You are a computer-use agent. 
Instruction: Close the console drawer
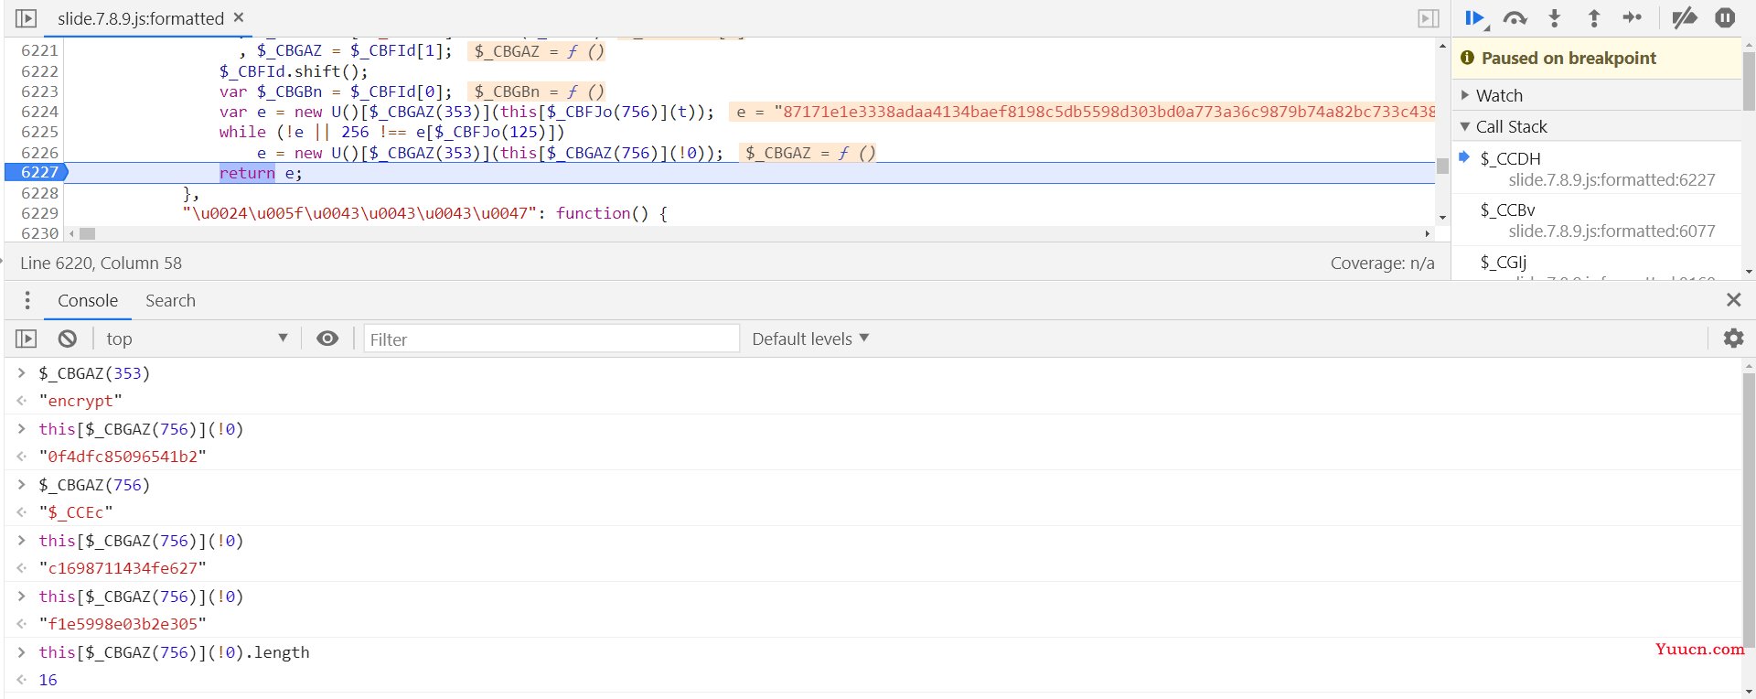click(1733, 300)
